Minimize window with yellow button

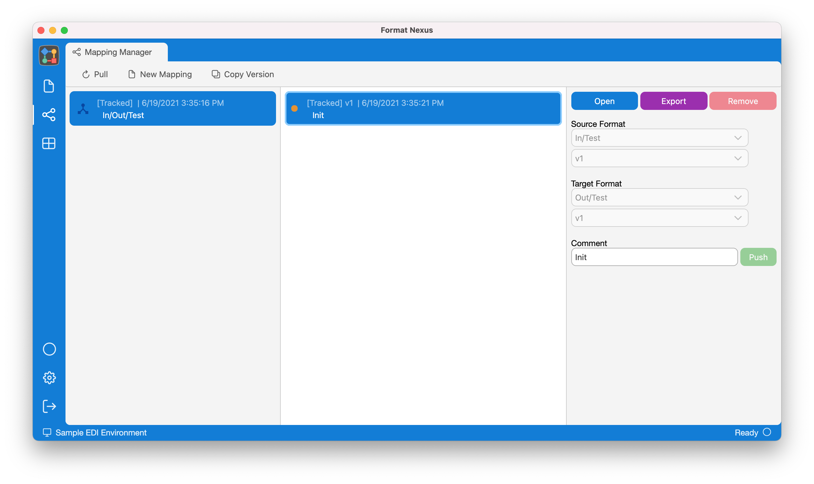(53, 30)
